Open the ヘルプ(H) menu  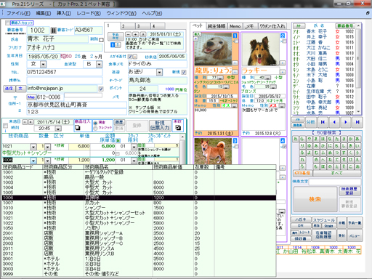tap(152, 13)
